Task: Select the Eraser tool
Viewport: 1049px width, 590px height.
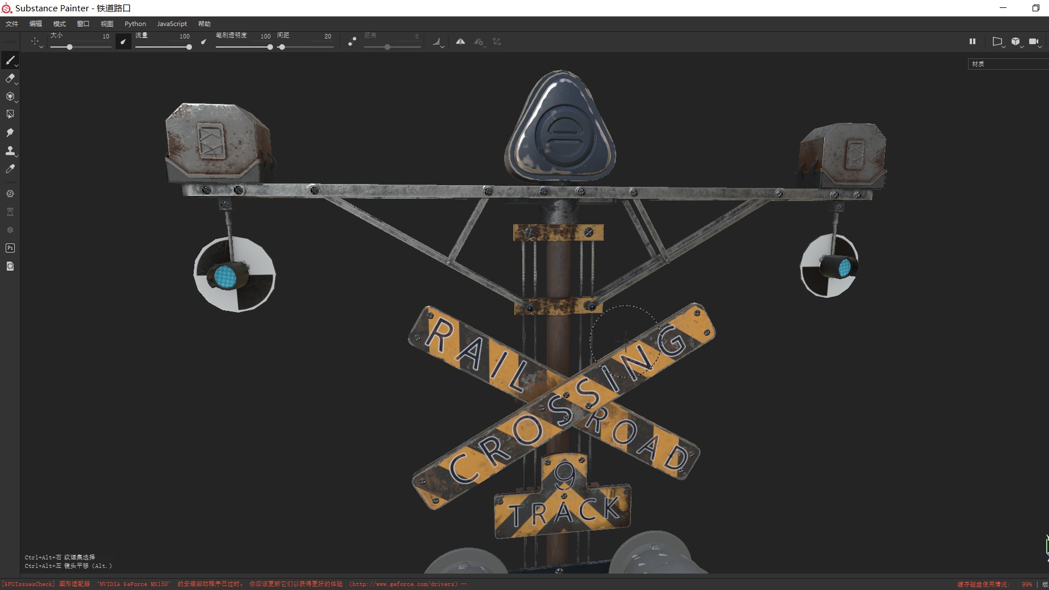Action: (x=10, y=79)
